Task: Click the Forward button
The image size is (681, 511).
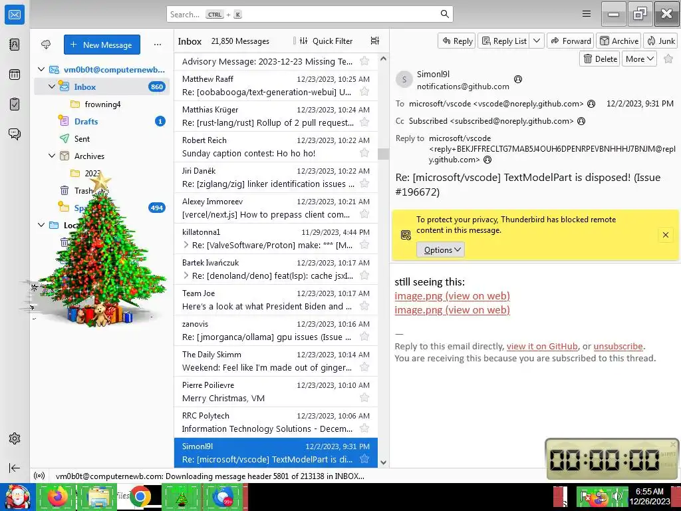Action: coord(571,41)
